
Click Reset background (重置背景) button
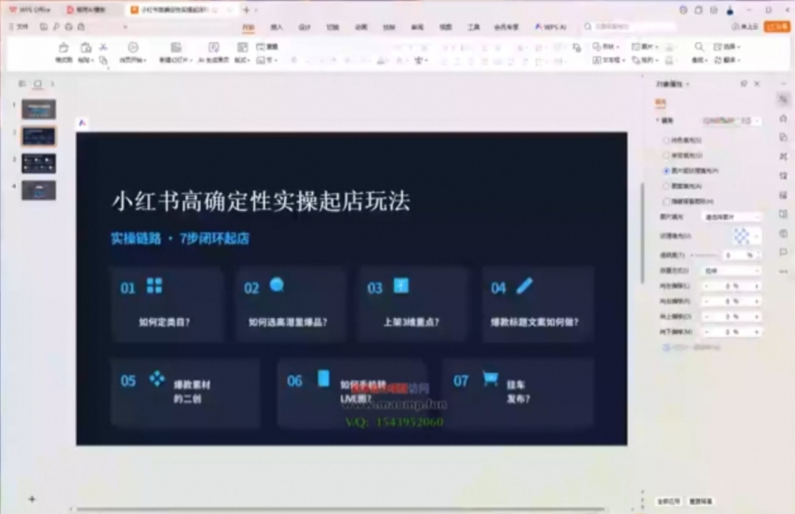(x=702, y=501)
